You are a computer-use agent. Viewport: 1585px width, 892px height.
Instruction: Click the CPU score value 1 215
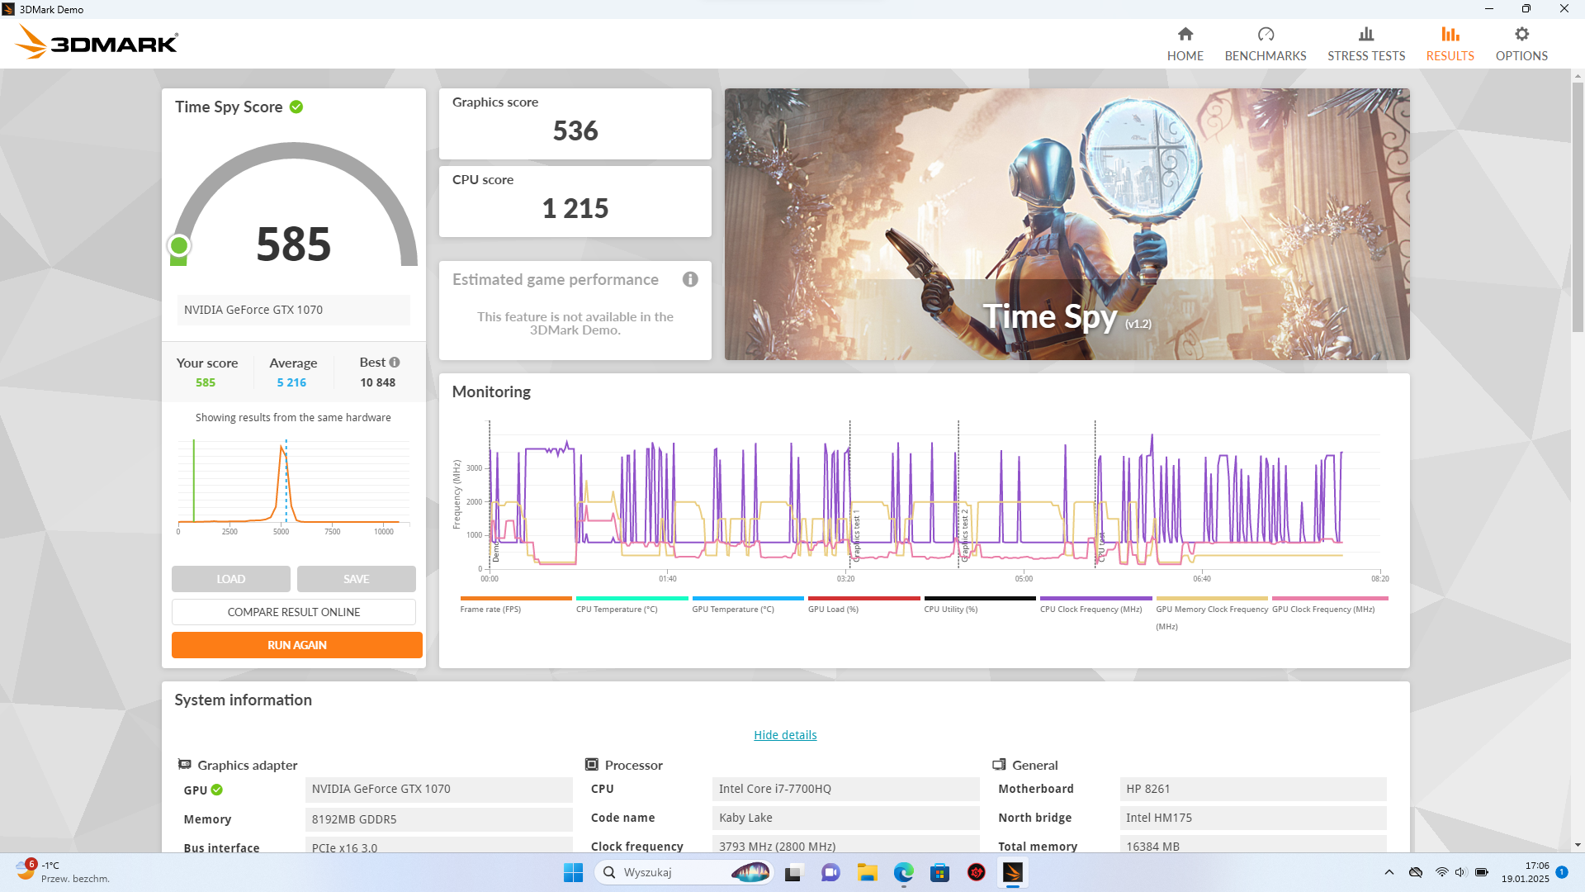pos(575,208)
